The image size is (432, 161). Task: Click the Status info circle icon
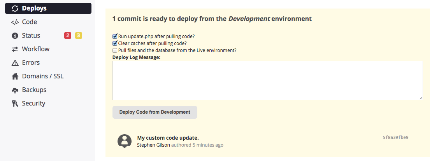pos(15,36)
